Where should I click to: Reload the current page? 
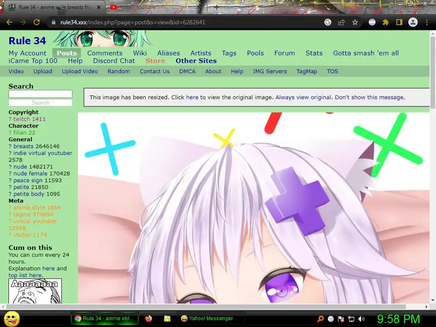[x=37, y=22]
